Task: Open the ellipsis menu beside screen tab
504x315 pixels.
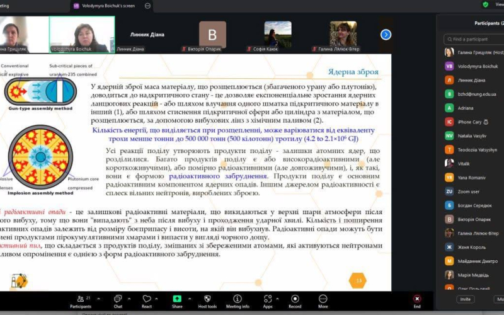Action: point(147,6)
